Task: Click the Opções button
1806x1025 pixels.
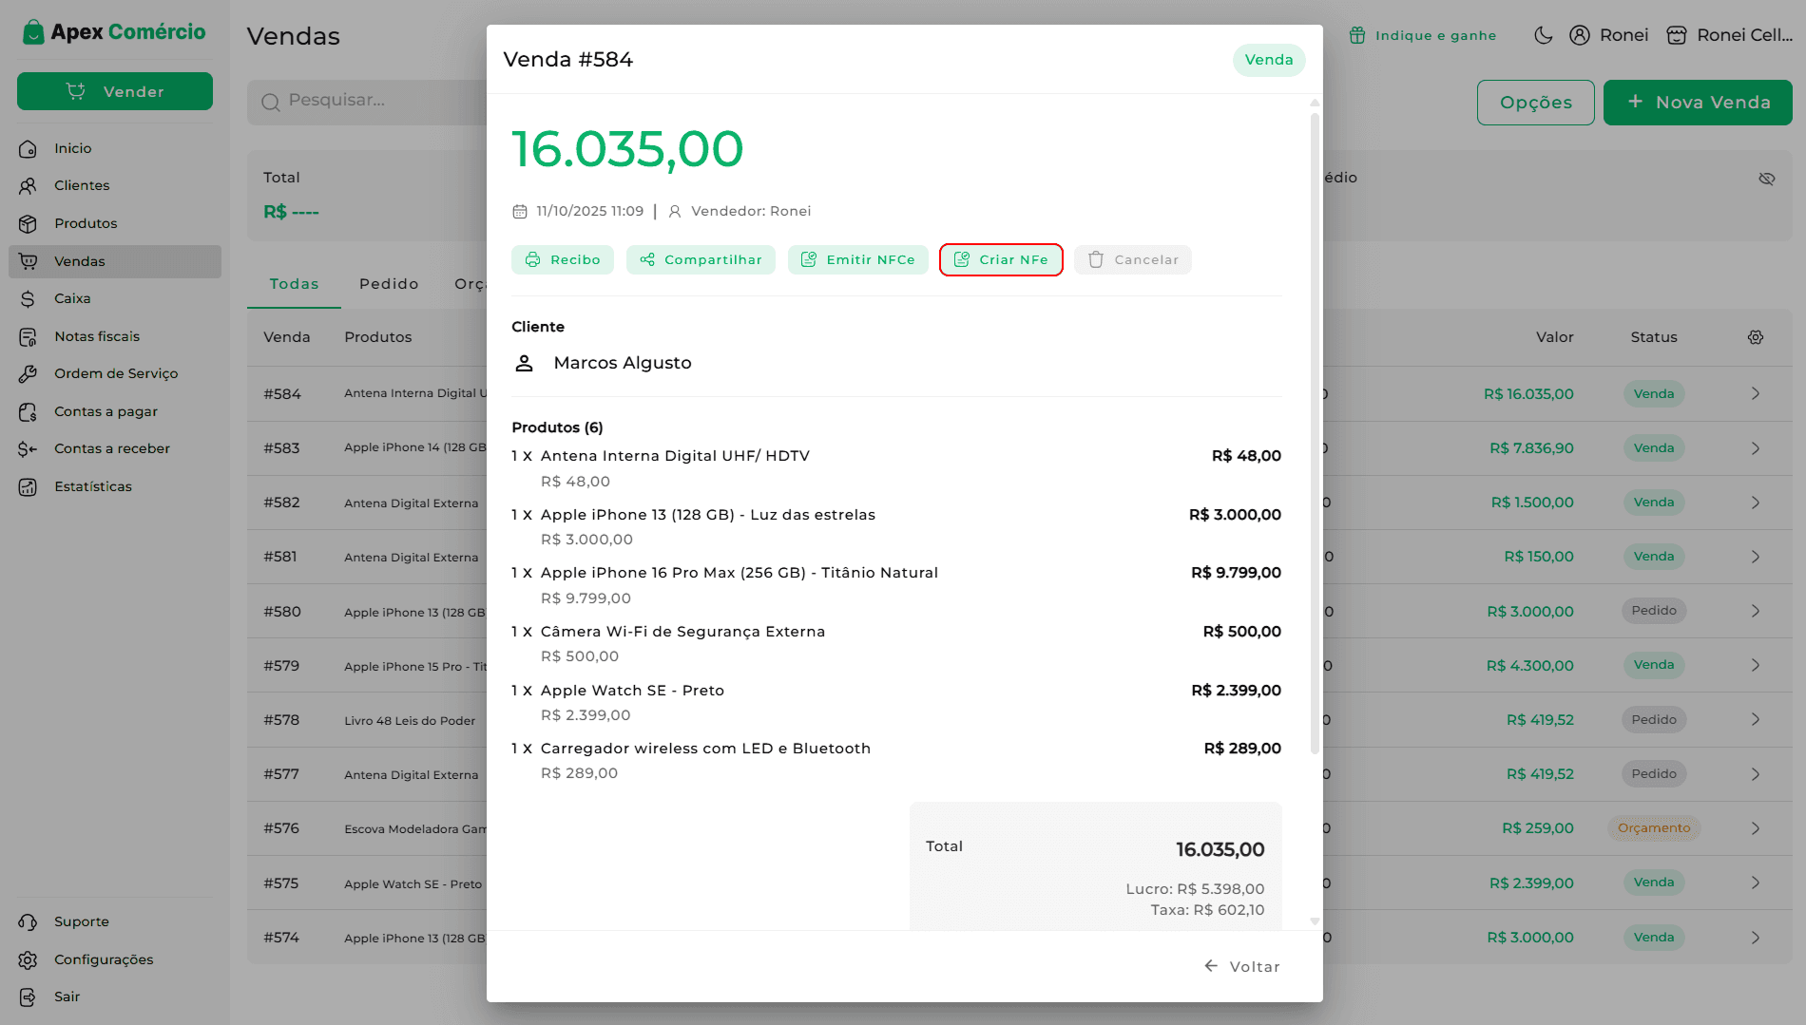Action: coord(1536,103)
